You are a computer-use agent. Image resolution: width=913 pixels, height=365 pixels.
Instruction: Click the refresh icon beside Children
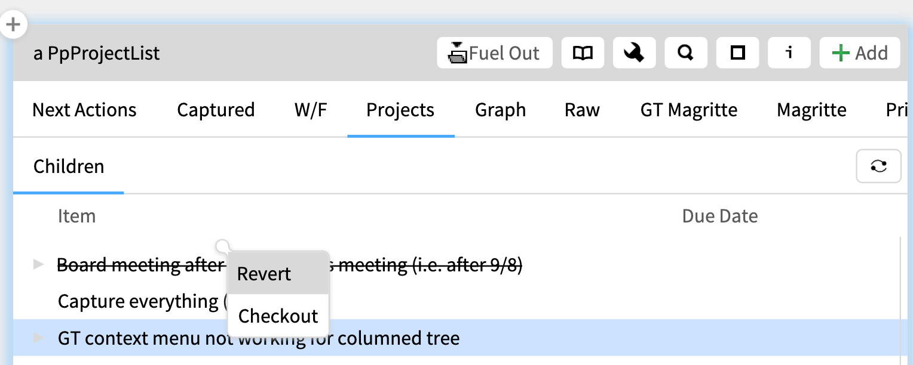point(878,166)
